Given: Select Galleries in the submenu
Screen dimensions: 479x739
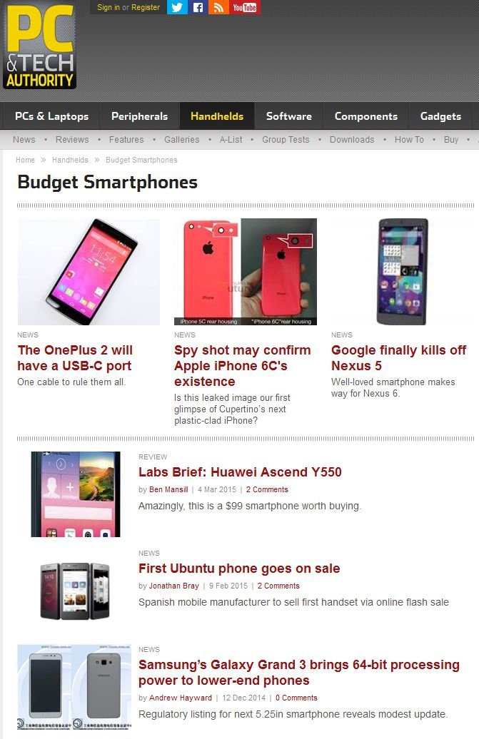Looking at the screenshot, I should [181, 140].
